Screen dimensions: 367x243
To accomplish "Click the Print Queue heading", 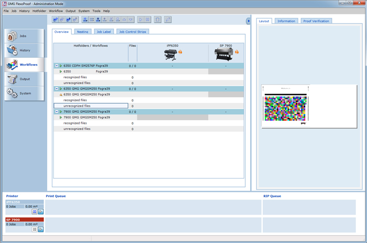I will click(56, 196).
